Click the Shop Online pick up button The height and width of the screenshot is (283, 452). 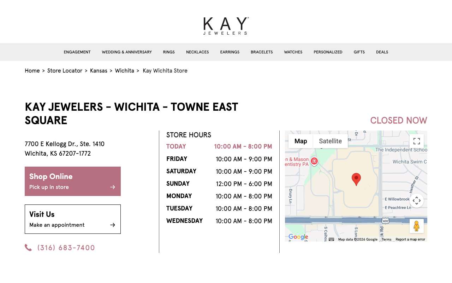73,181
